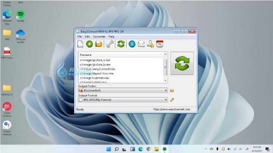Click the user with star icon
The height and width of the screenshot is (153, 273).
click(x=150, y=44)
